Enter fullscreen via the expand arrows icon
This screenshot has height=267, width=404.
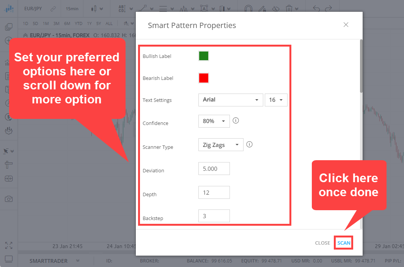coord(9,245)
